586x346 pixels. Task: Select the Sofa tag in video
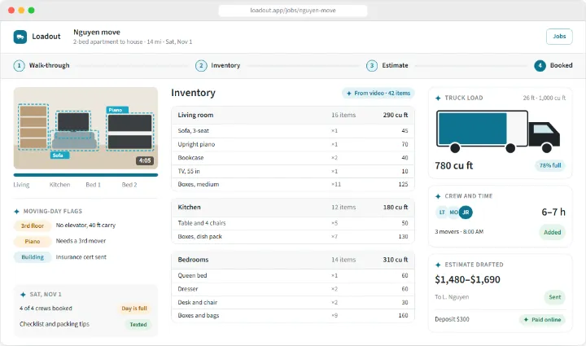[59, 155]
